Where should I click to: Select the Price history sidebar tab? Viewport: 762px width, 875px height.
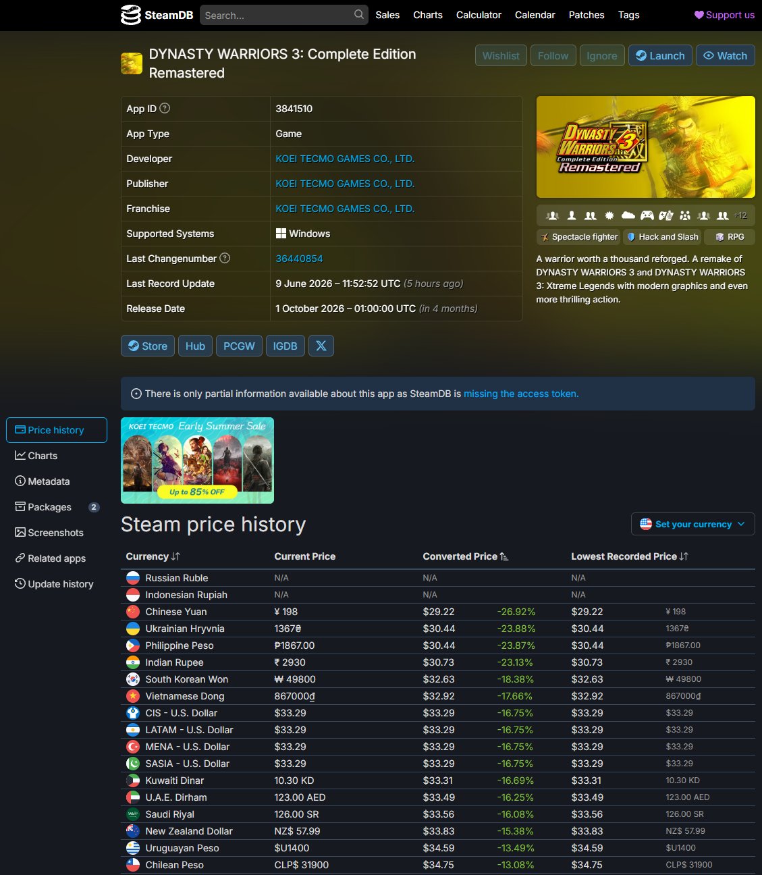click(57, 430)
